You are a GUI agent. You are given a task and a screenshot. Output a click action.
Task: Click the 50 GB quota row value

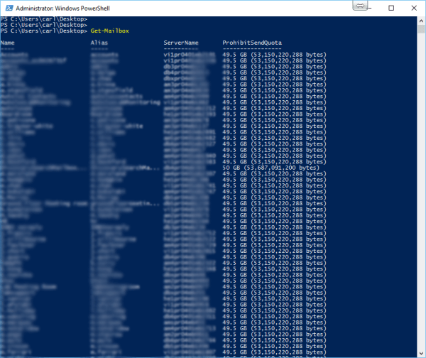pos(271,168)
